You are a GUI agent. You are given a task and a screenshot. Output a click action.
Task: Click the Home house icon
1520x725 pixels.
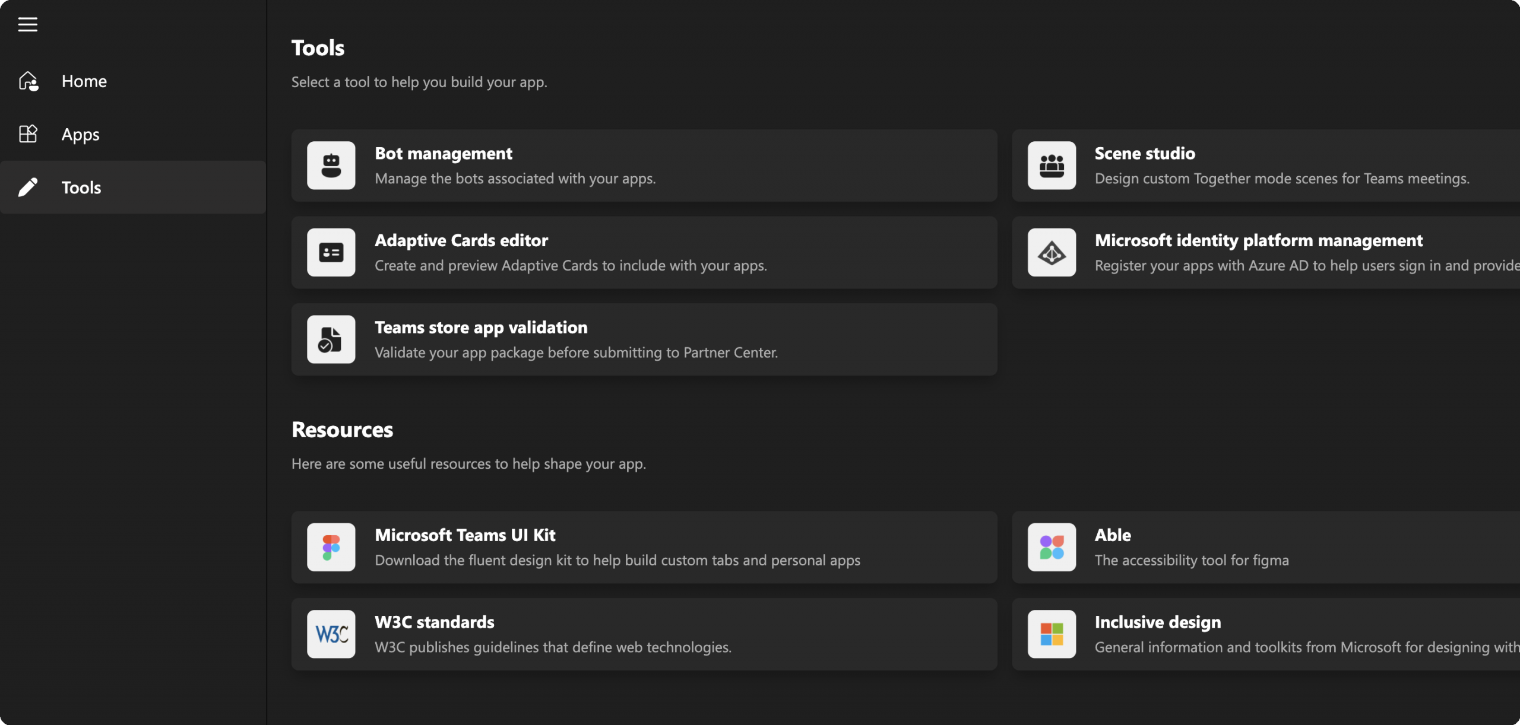tap(28, 81)
